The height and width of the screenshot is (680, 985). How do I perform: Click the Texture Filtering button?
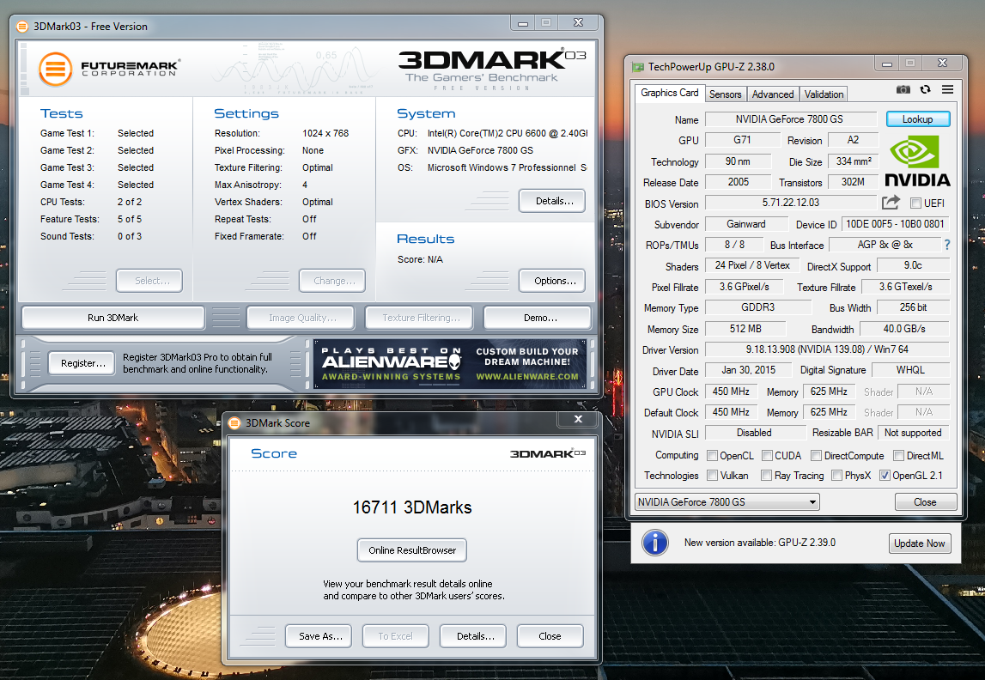coord(420,318)
